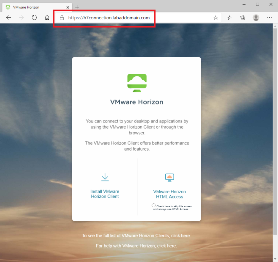This screenshot has width=278, height=262.
Task: Open a new tab with the plus button
Action: click(77, 7)
